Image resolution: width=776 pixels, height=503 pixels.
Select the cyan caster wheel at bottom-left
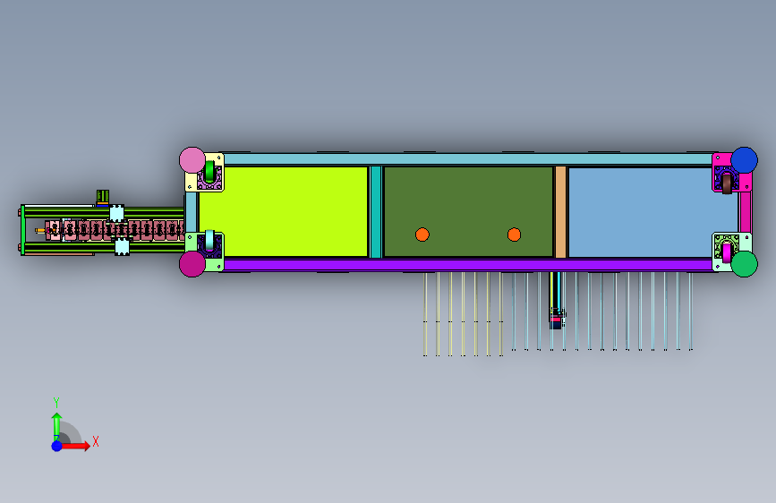[x=209, y=240]
